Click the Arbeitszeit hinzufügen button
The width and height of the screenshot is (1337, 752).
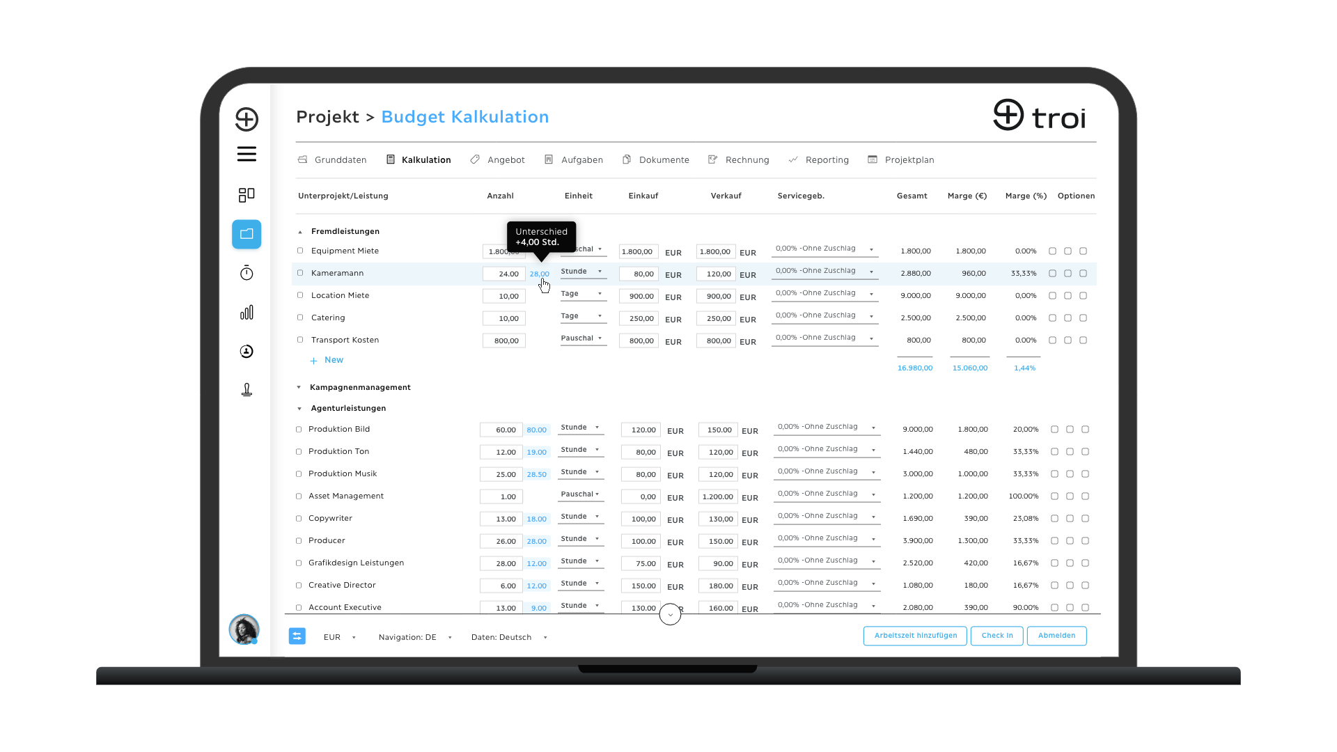pos(916,636)
